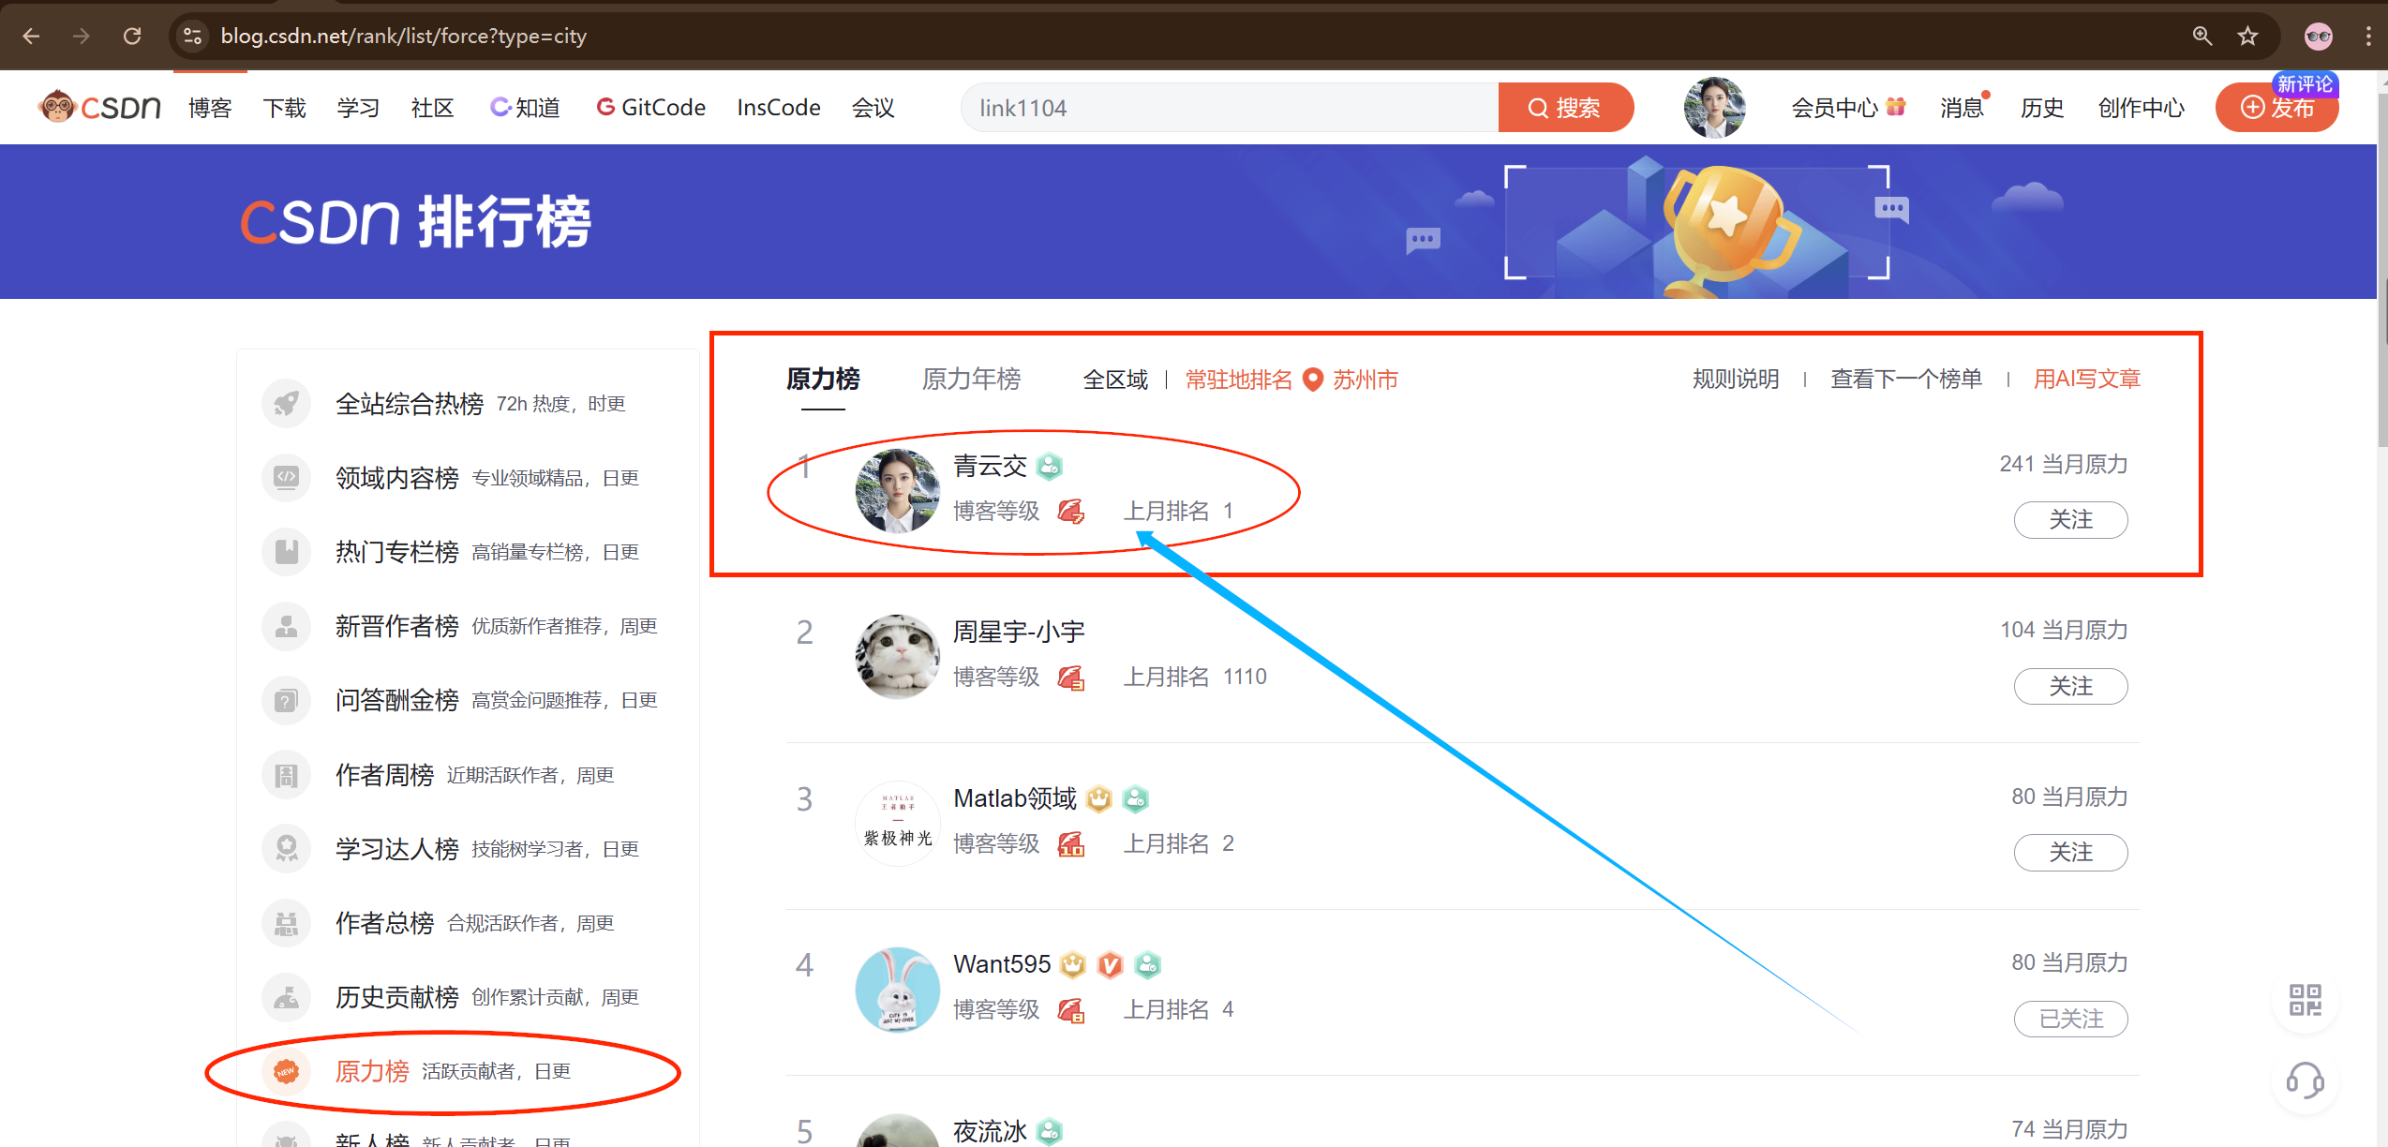Follow 周星宇-小宇 with the 关注 button
The width and height of the screenshot is (2388, 1147).
pyautogui.click(x=2070, y=686)
